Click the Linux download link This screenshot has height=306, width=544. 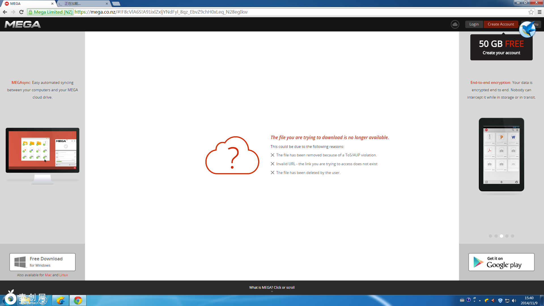[63, 275]
